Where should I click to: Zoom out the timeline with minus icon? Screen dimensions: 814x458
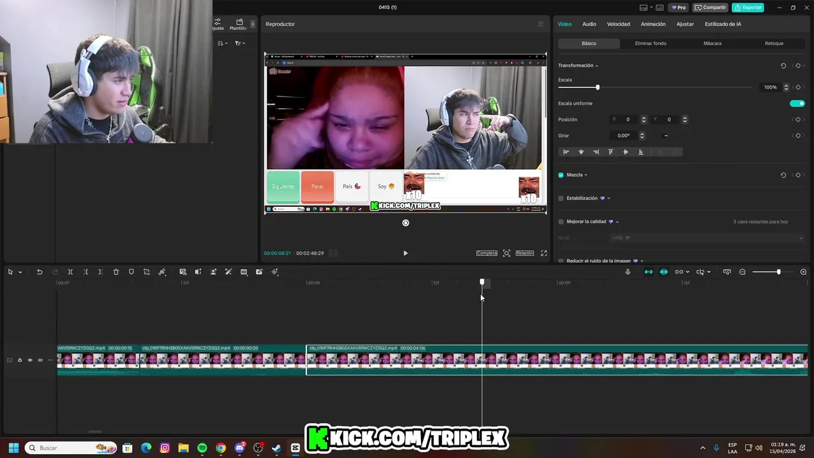point(742,272)
